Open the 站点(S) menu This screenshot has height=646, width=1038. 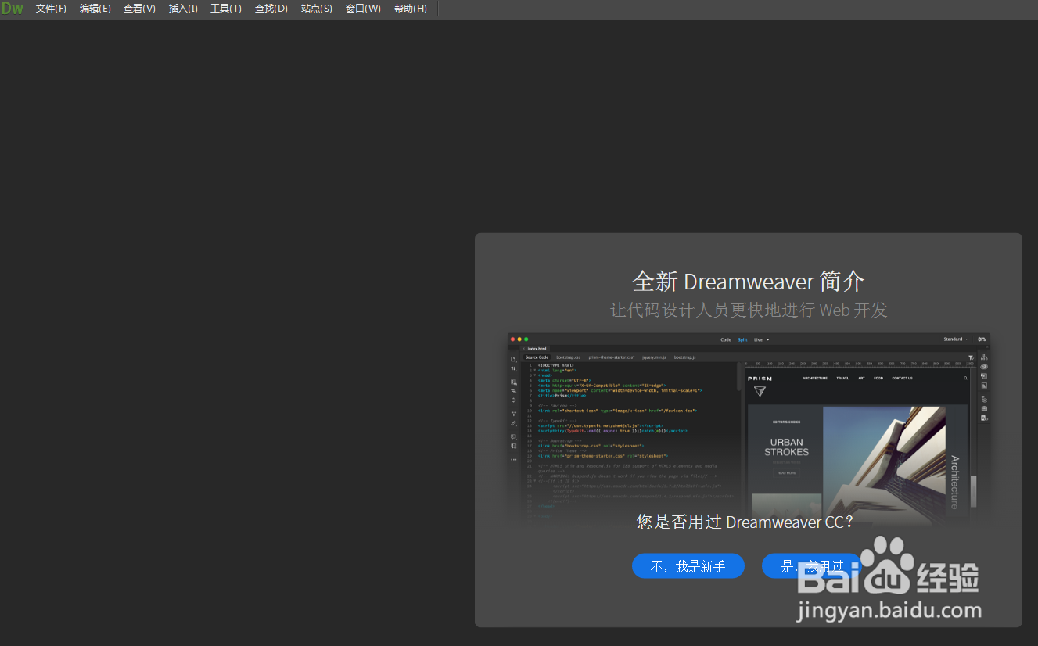click(x=316, y=9)
